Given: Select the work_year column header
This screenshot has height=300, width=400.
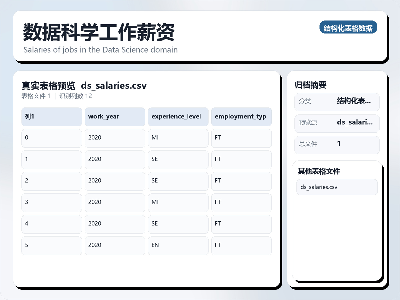Looking at the screenshot, I should (x=115, y=116).
